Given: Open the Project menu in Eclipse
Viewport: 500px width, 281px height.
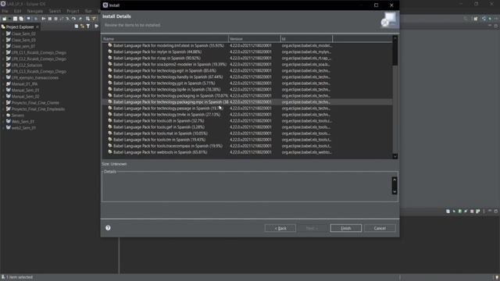Looking at the screenshot, I should 73,11.
